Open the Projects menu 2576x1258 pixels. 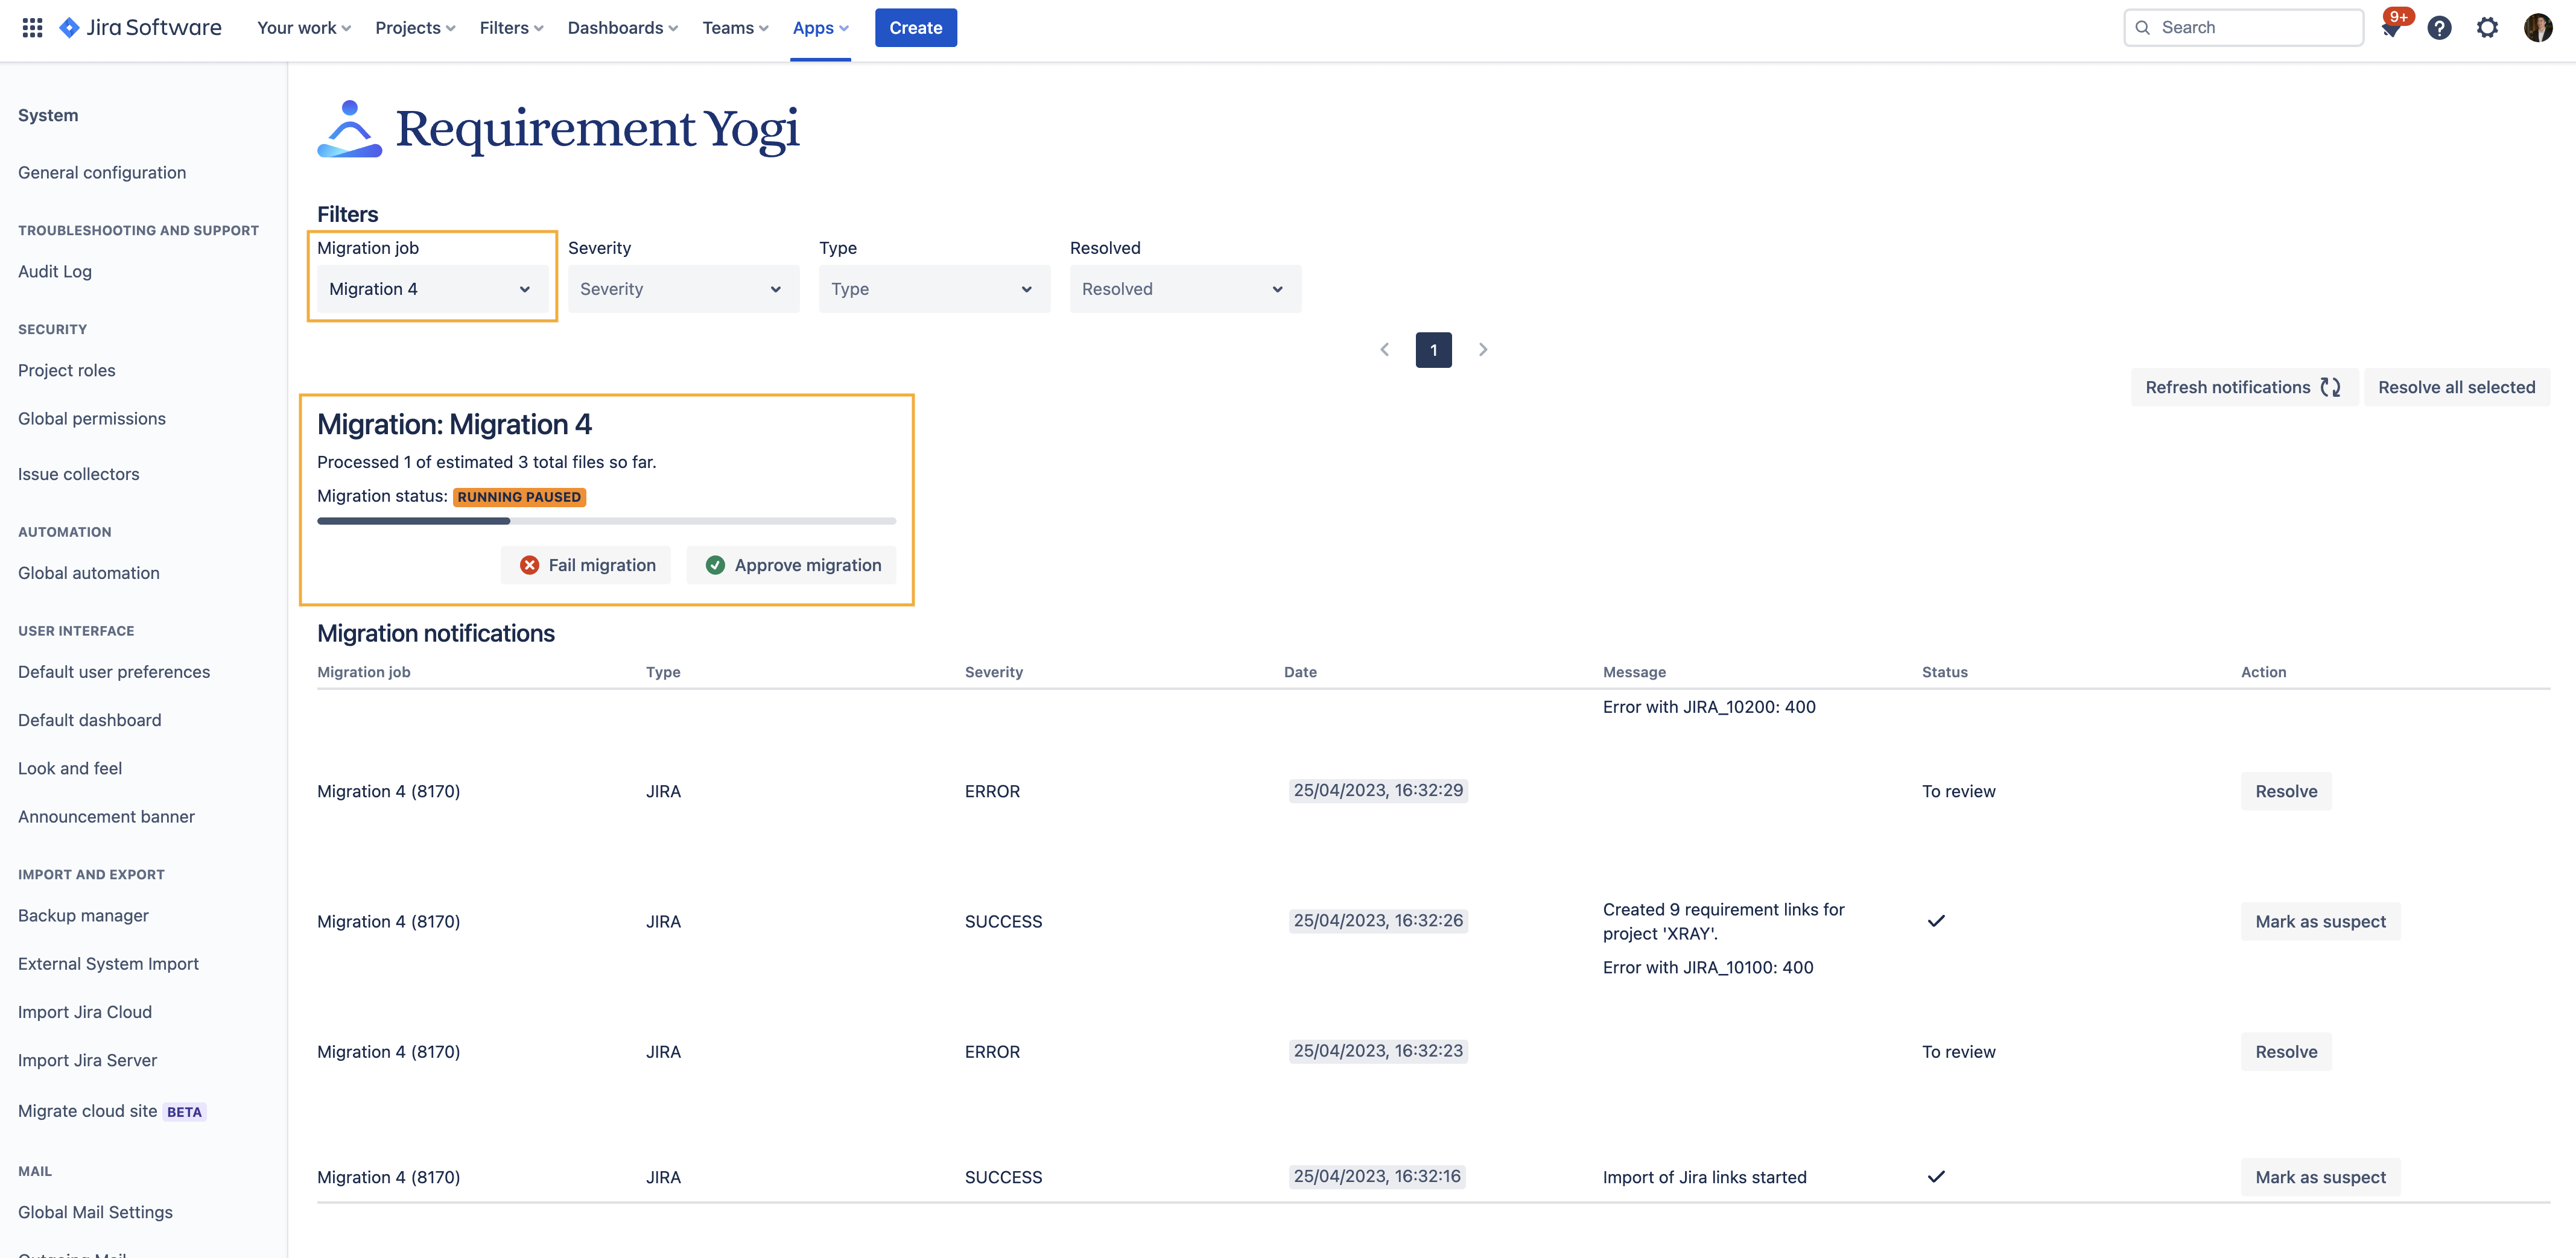click(415, 28)
